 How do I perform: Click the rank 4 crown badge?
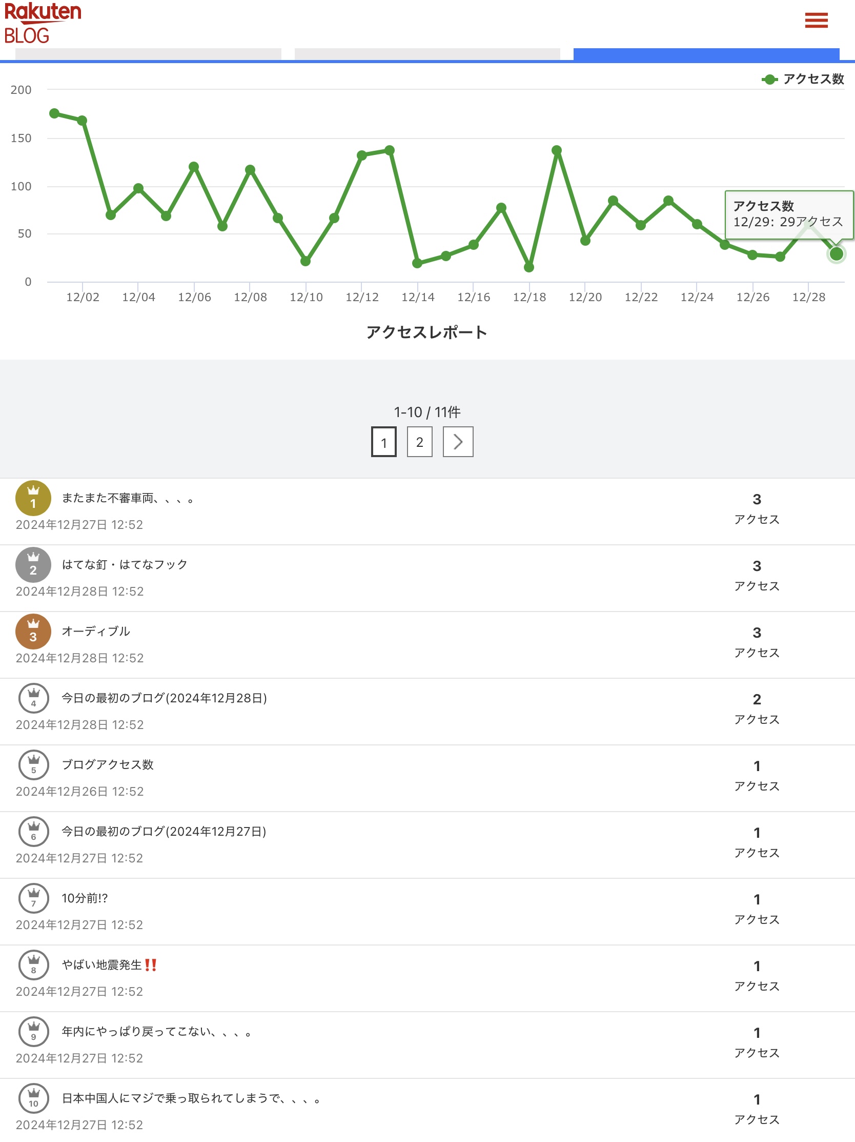(x=33, y=699)
